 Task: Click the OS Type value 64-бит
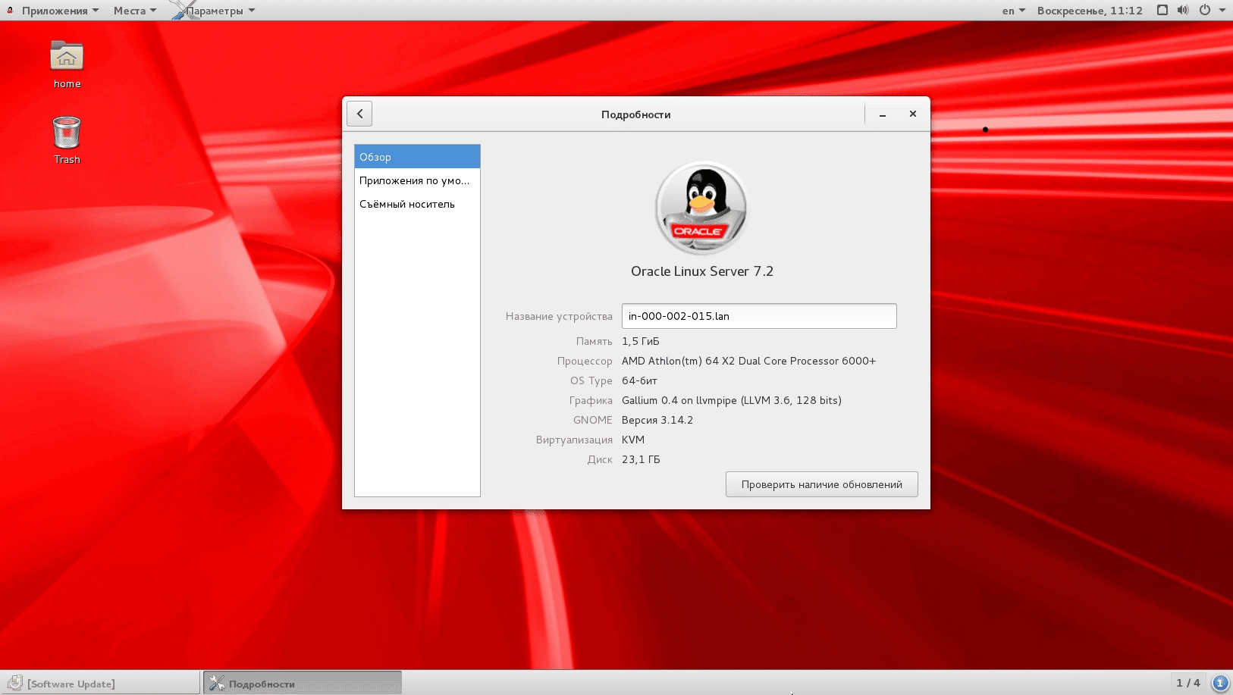639,380
